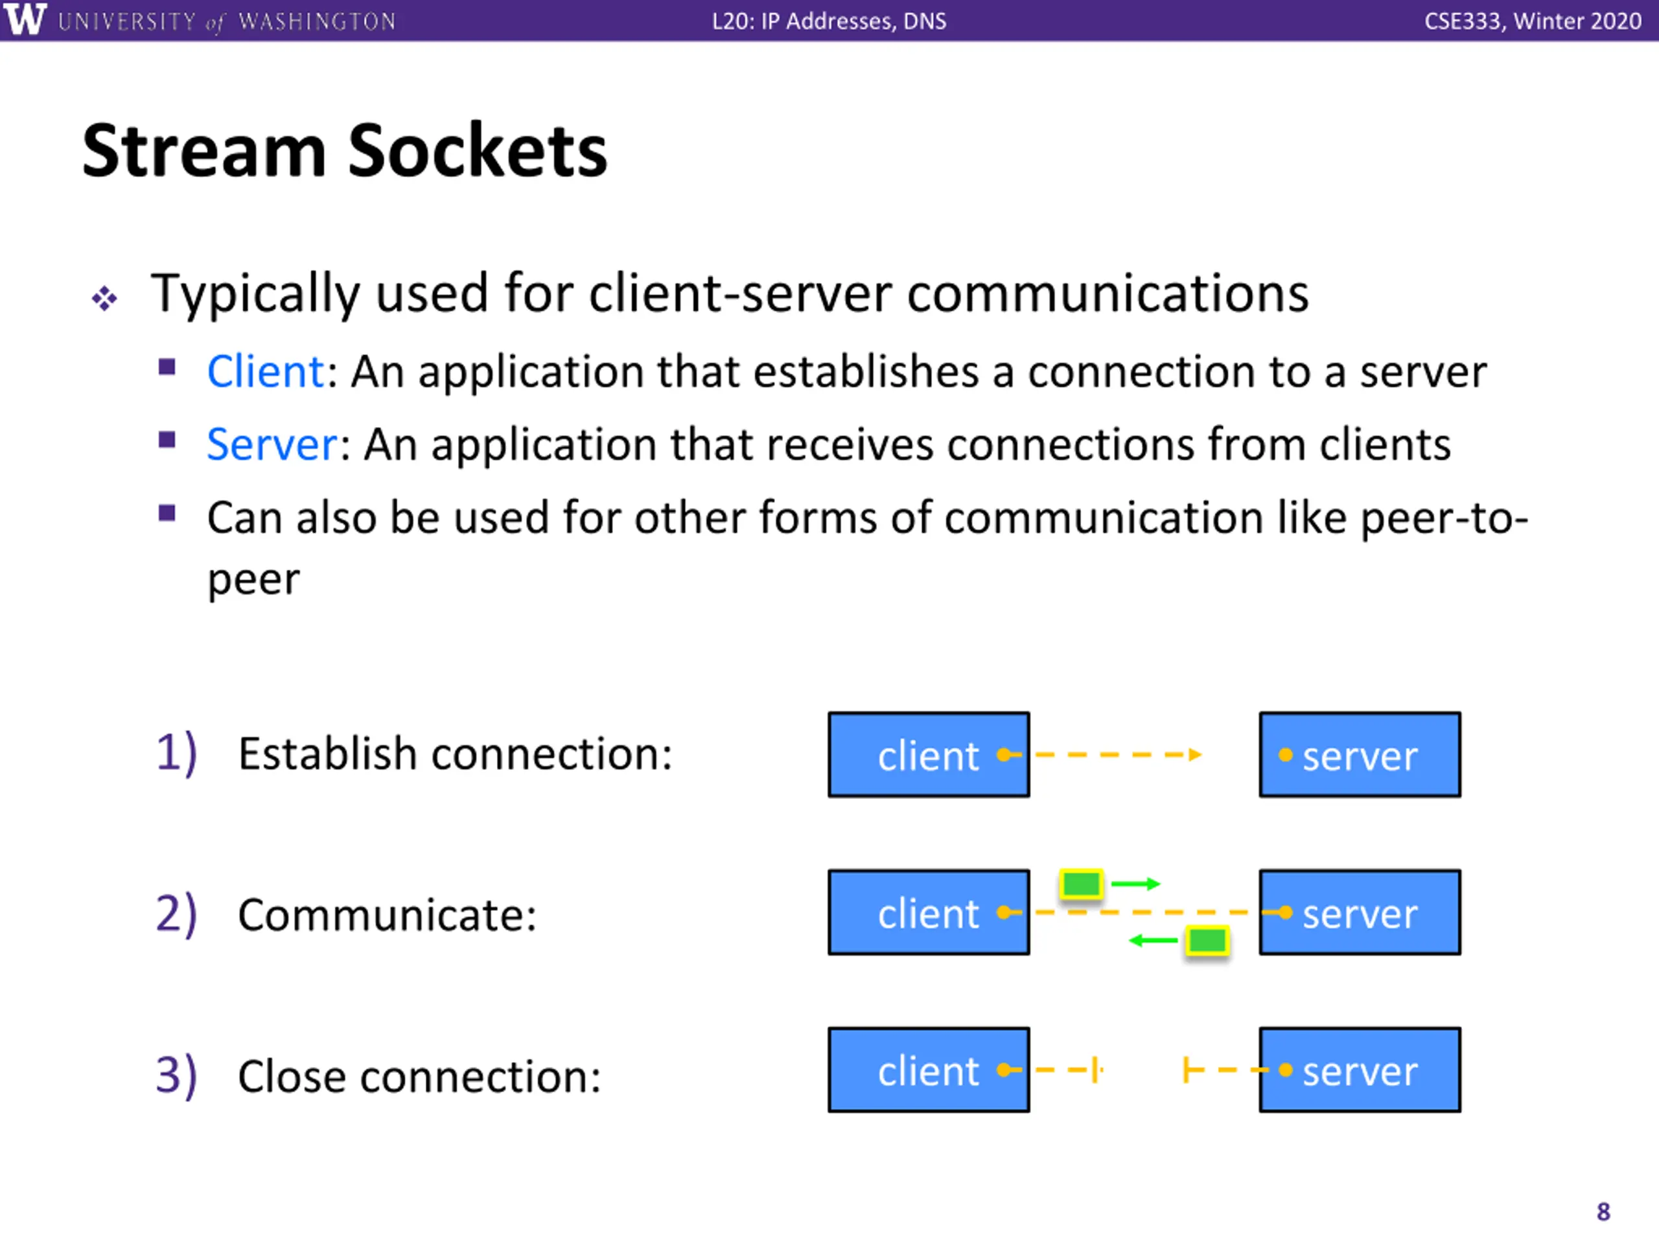The width and height of the screenshot is (1659, 1244).
Task: Click the server box in Communicate row
Action: tap(1360, 912)
